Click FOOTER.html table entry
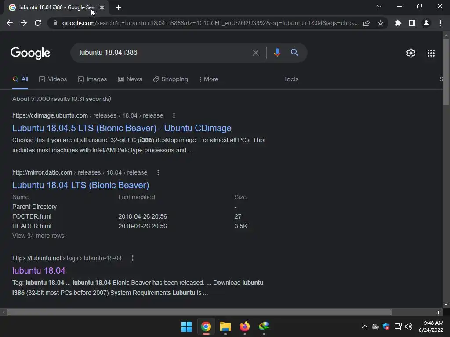The image size is (450, 337). pos(32,216)
